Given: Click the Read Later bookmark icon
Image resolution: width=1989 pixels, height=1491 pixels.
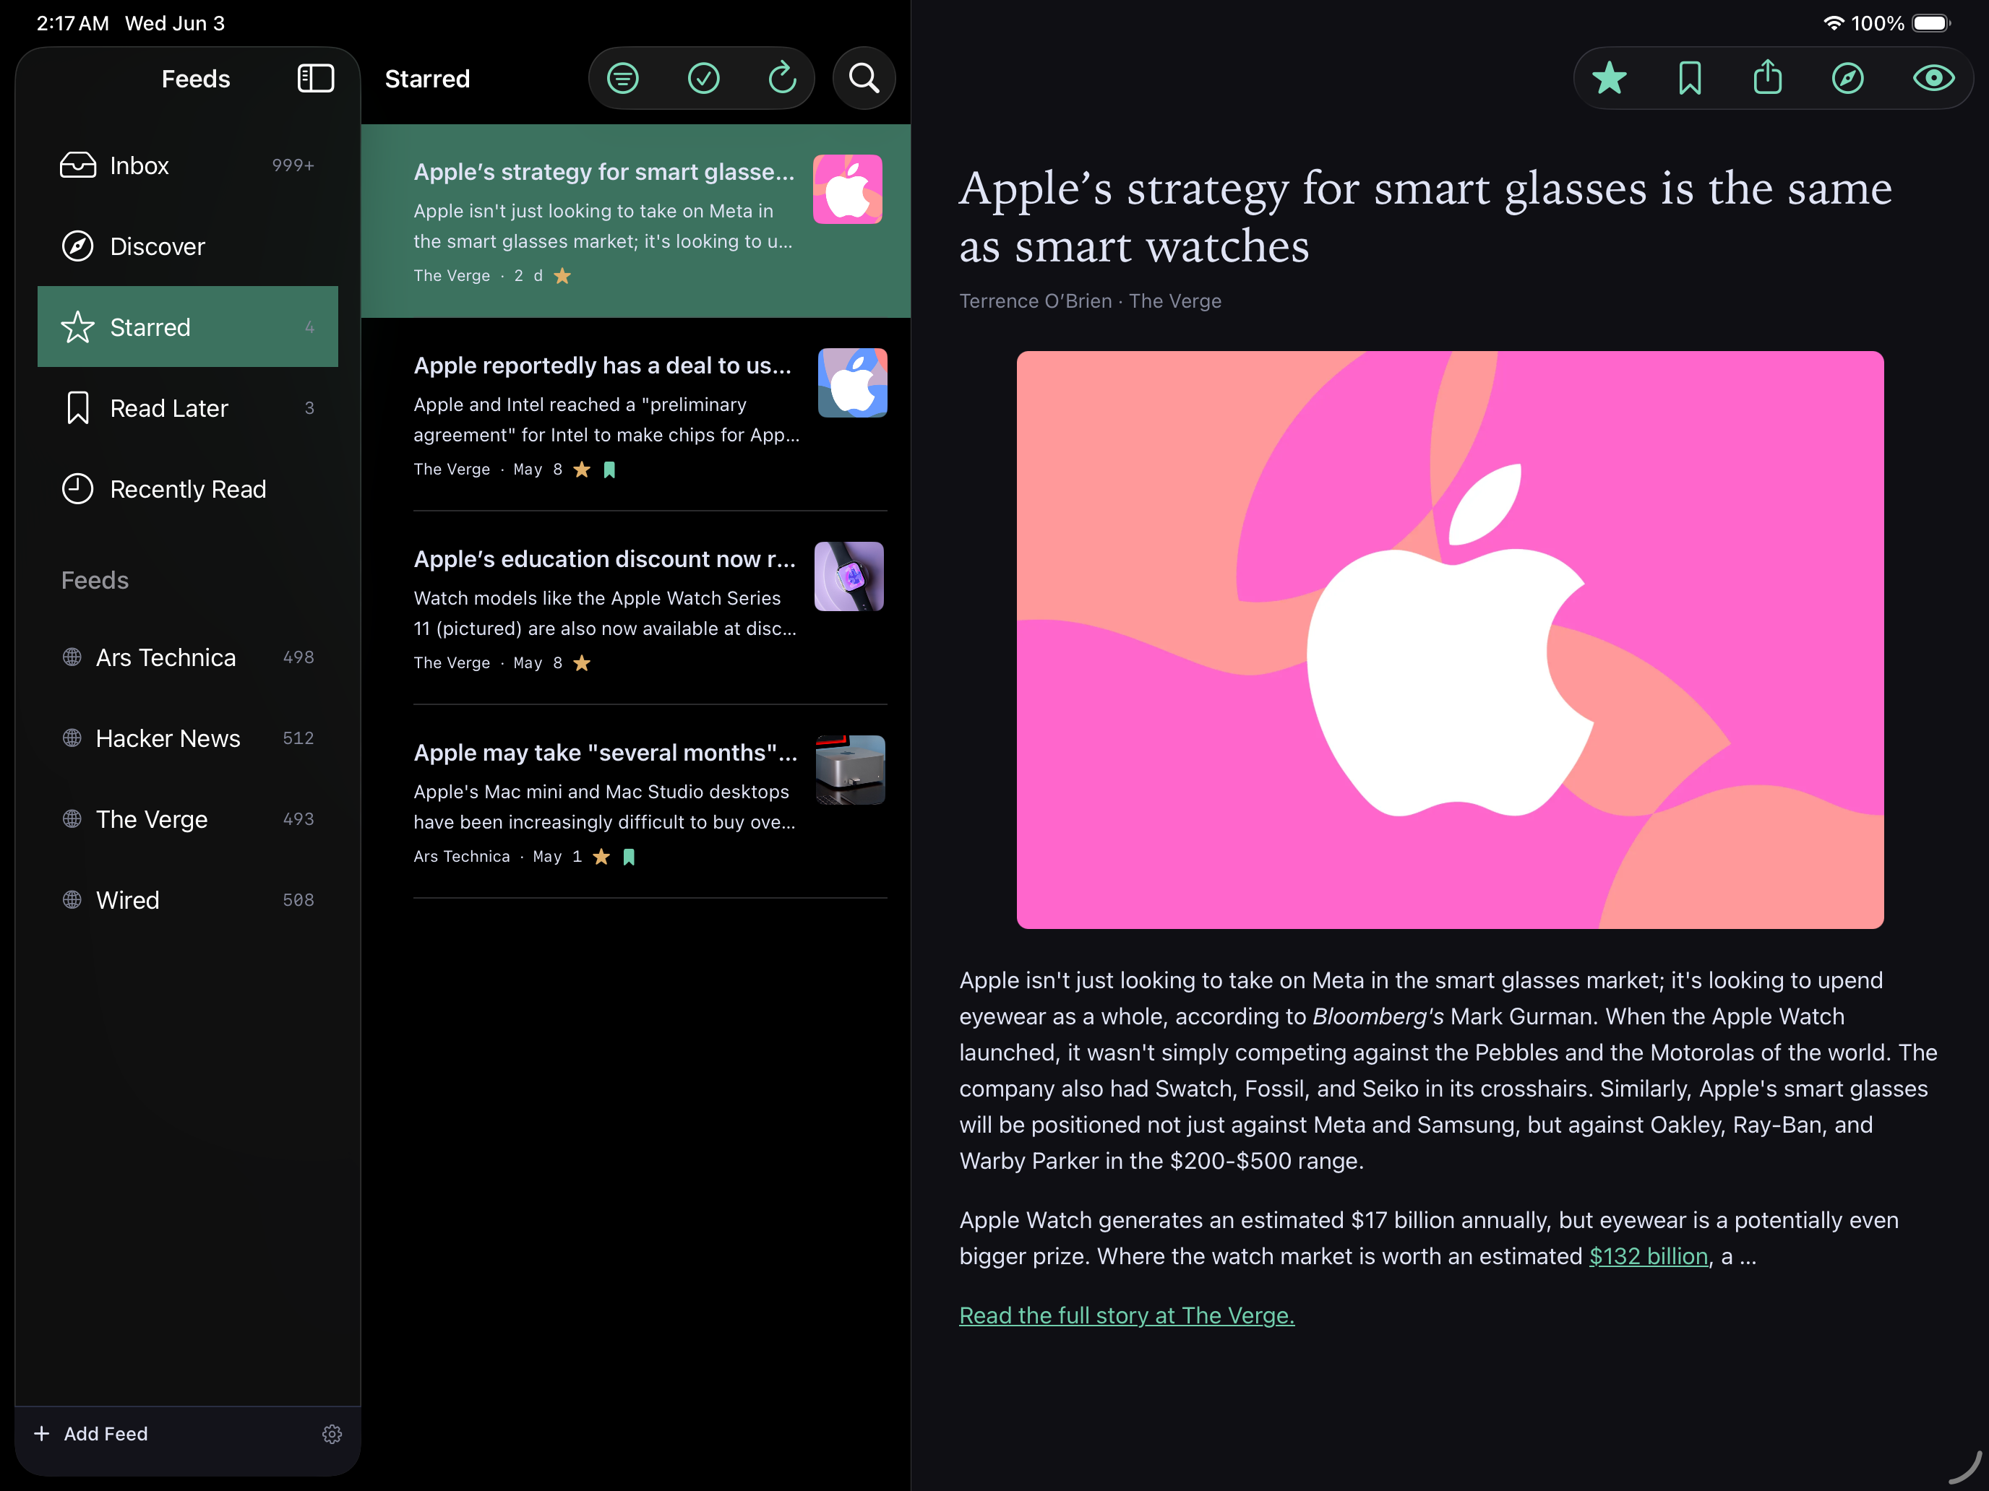Looking at the screenshot, I should [x=78, y=408].
